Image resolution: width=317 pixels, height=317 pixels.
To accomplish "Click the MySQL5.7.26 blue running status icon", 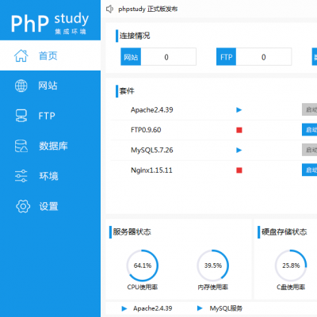I will pos(239,150).
